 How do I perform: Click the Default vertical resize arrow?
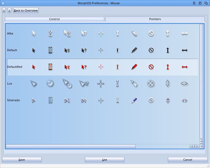tap(168, 50)
